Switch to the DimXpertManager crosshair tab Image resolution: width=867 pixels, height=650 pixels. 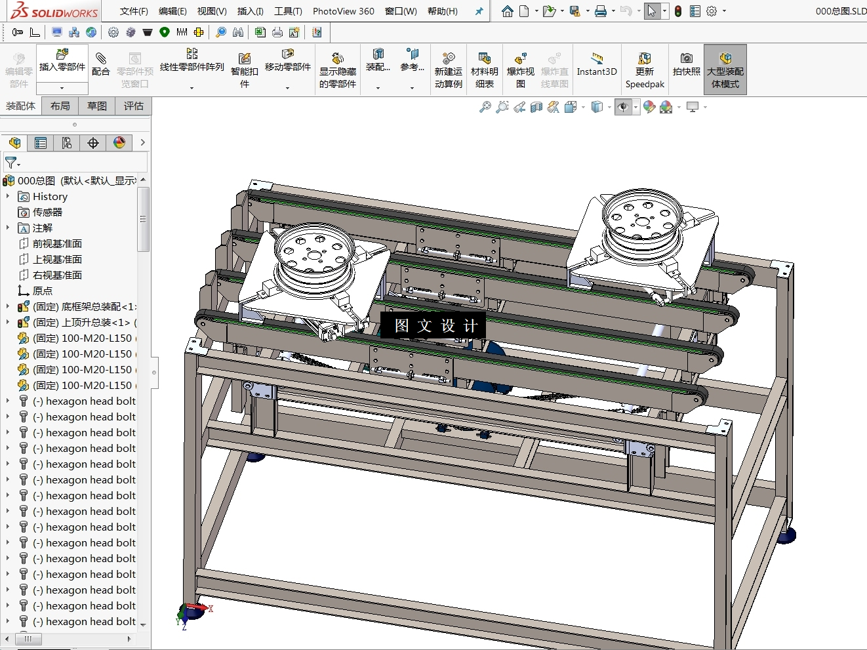click(x=93, y=142)
